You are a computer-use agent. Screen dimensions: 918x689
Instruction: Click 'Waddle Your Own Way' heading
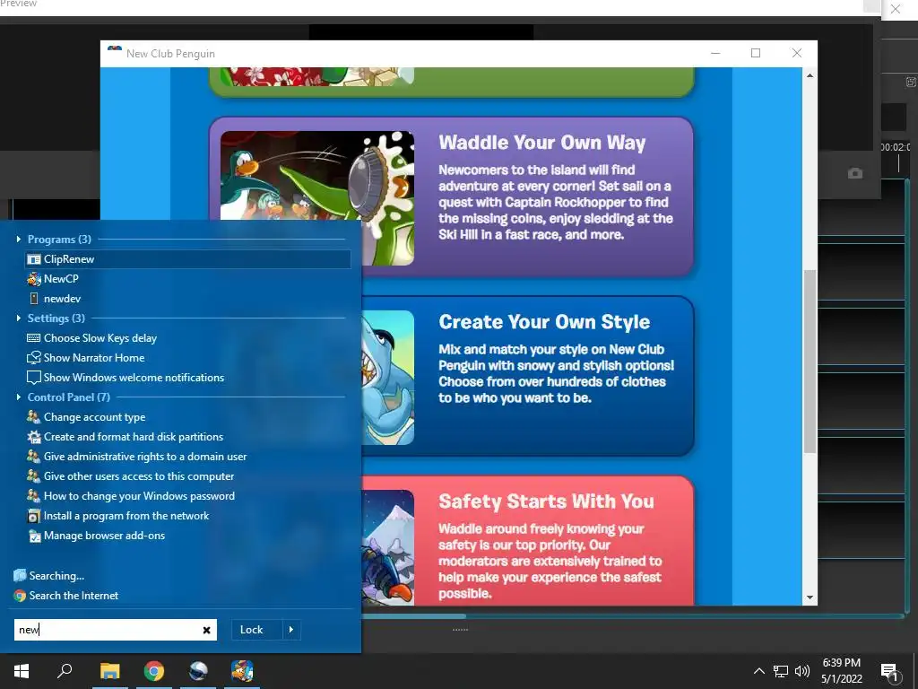(542, 143)
